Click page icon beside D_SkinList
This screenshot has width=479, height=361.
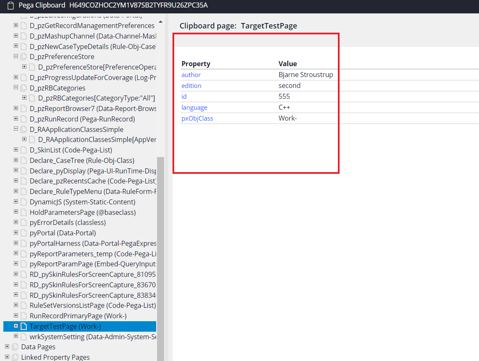point(23,150)
